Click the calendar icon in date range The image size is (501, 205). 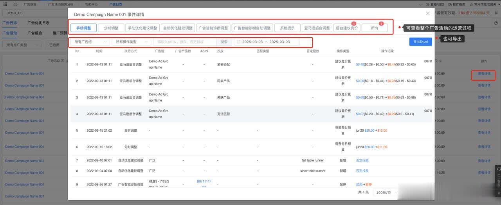239,42
